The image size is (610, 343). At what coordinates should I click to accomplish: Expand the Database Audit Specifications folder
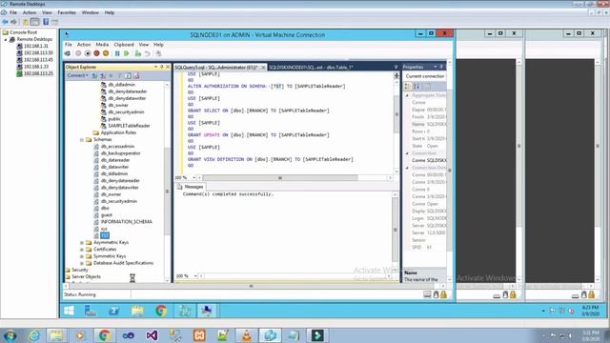pyautogui.click(x=82, y=263)
